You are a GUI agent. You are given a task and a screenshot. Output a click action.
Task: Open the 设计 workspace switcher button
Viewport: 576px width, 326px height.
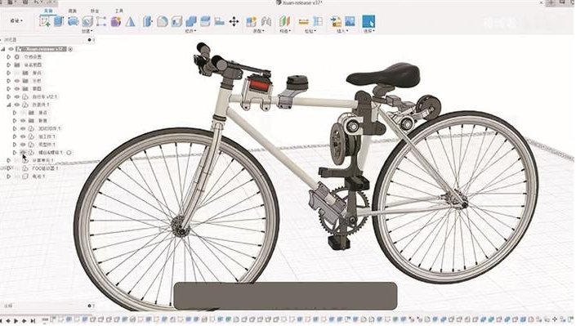(16, 21)
